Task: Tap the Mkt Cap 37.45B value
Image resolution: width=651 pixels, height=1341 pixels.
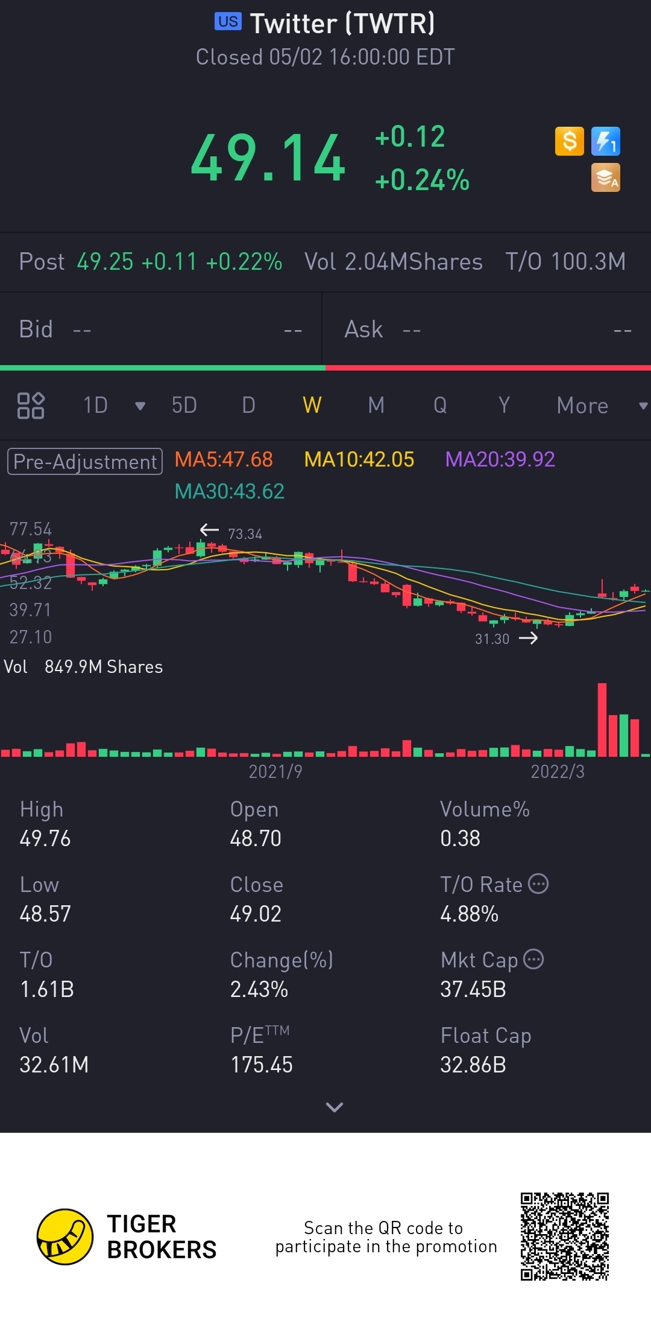Action: pos(473,989)
